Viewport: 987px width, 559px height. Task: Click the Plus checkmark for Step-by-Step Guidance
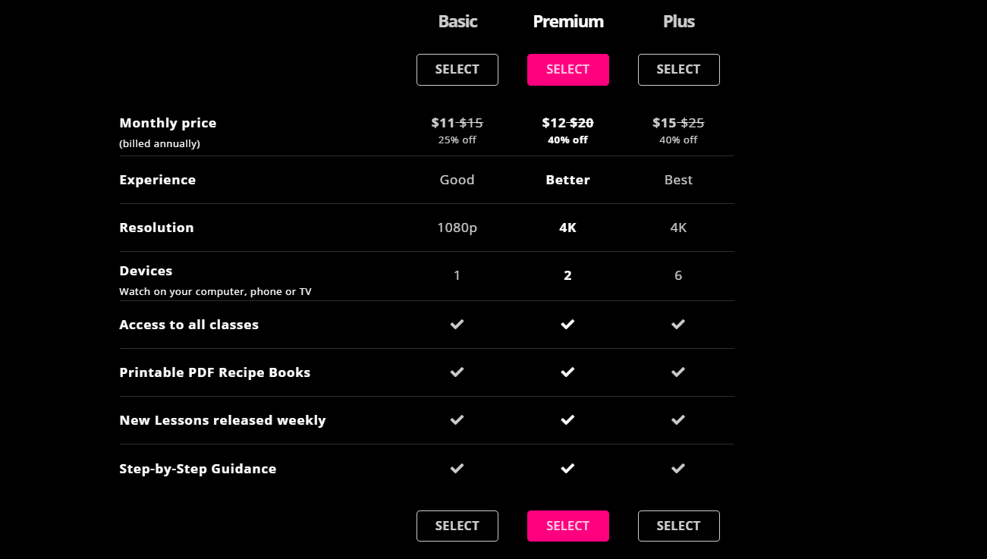pos(678,469)
